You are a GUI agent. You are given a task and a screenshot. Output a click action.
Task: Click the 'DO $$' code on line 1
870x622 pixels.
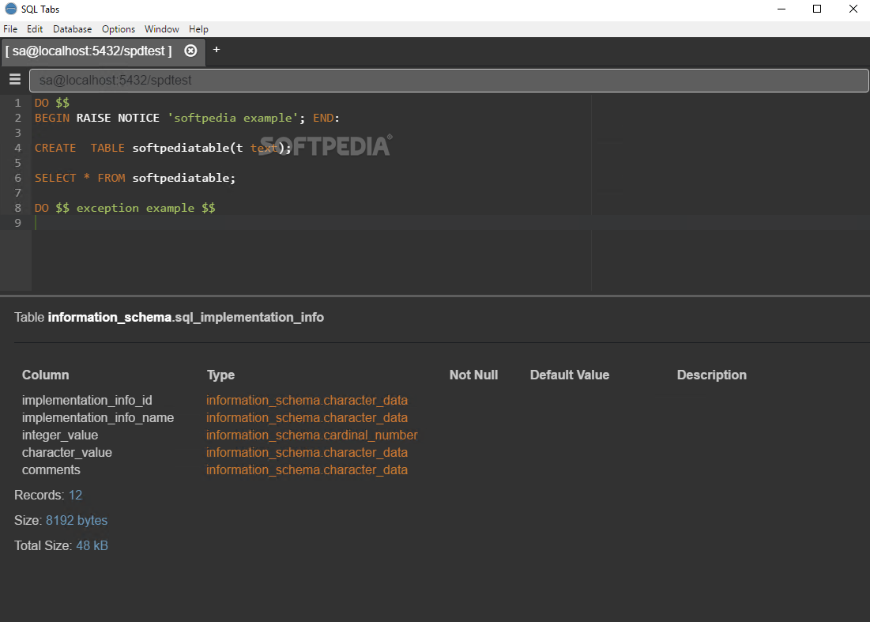tap(51, 103)
